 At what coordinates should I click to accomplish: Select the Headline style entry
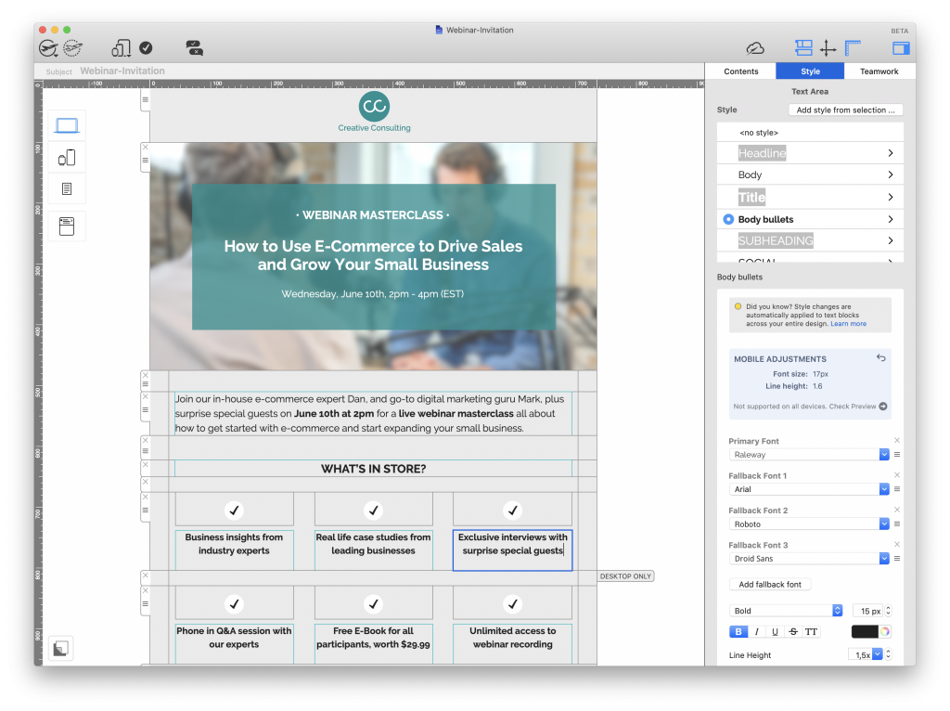click(x=810, y=153)
